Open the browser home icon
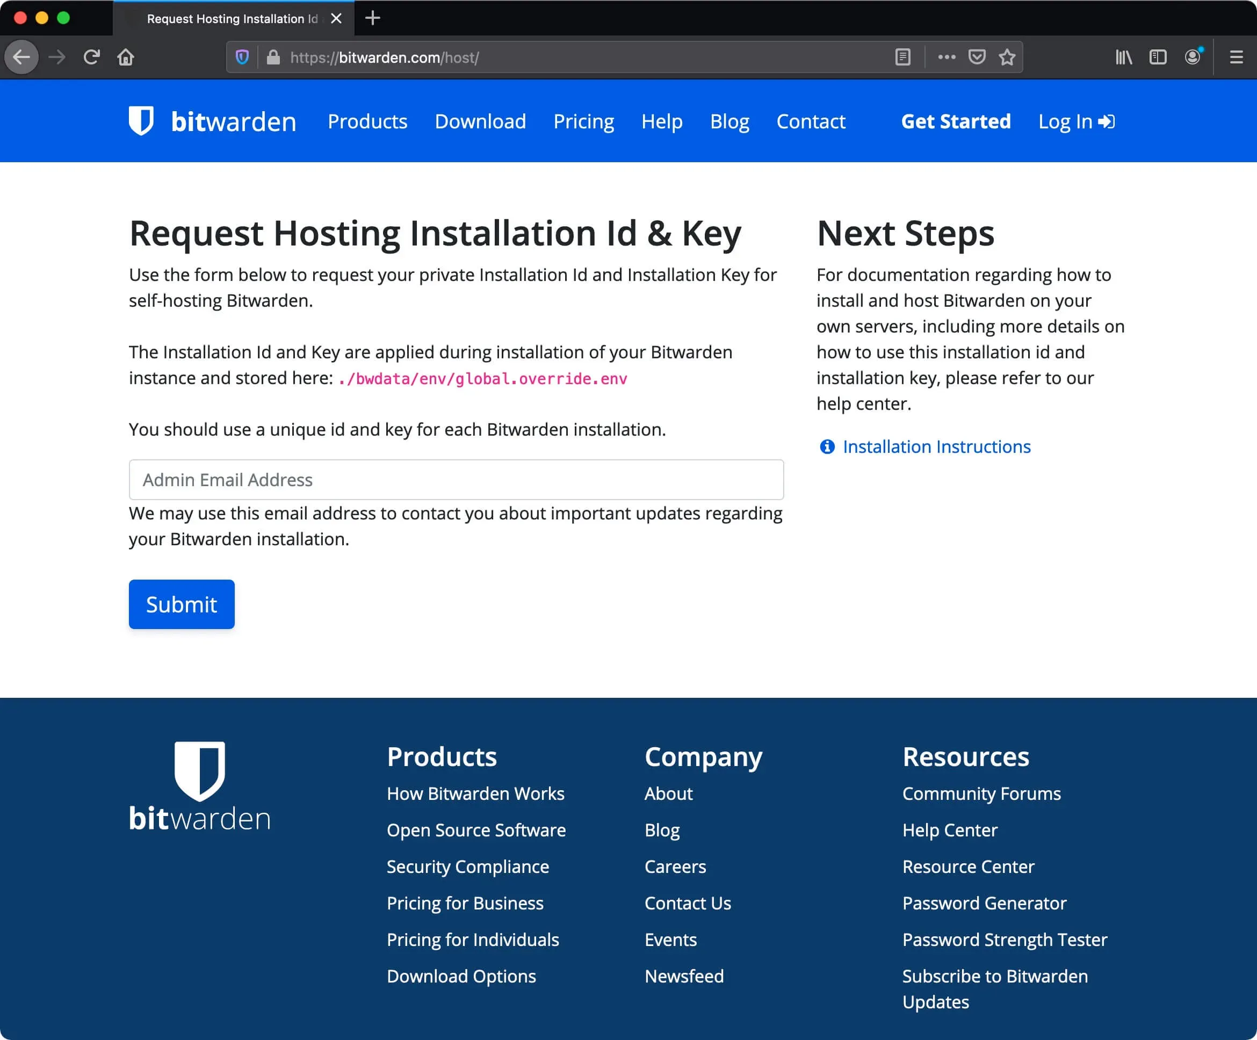 tap(126, 57)
